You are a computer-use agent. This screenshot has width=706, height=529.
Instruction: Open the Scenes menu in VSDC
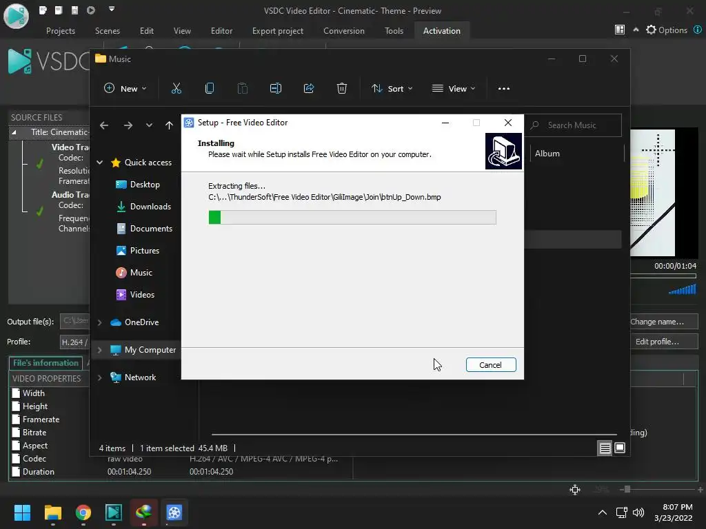click(x=108, y=31)
